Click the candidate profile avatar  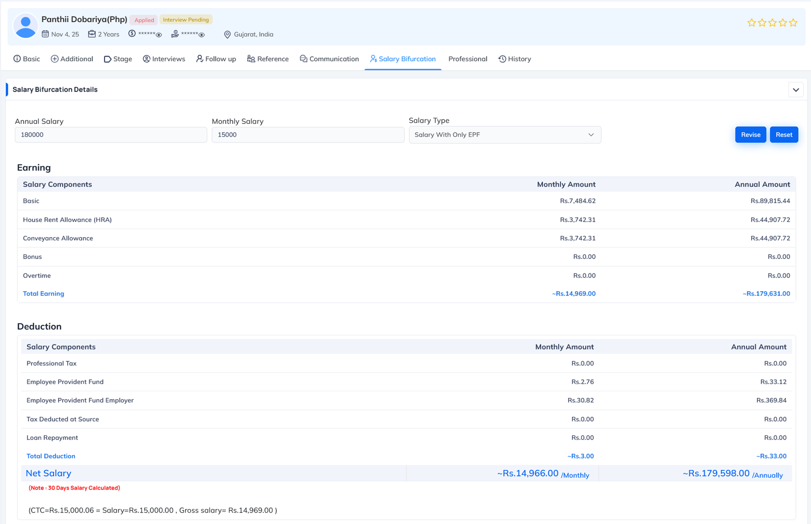pyautogui.click(x=25, y=27)
